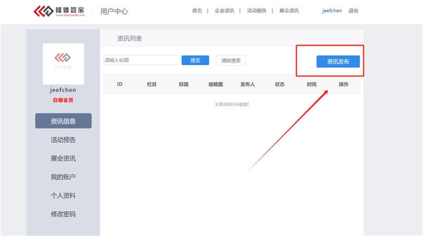
Task: Click the 发布人 column header
Action: pyautogui.click(x=248, y=84)
